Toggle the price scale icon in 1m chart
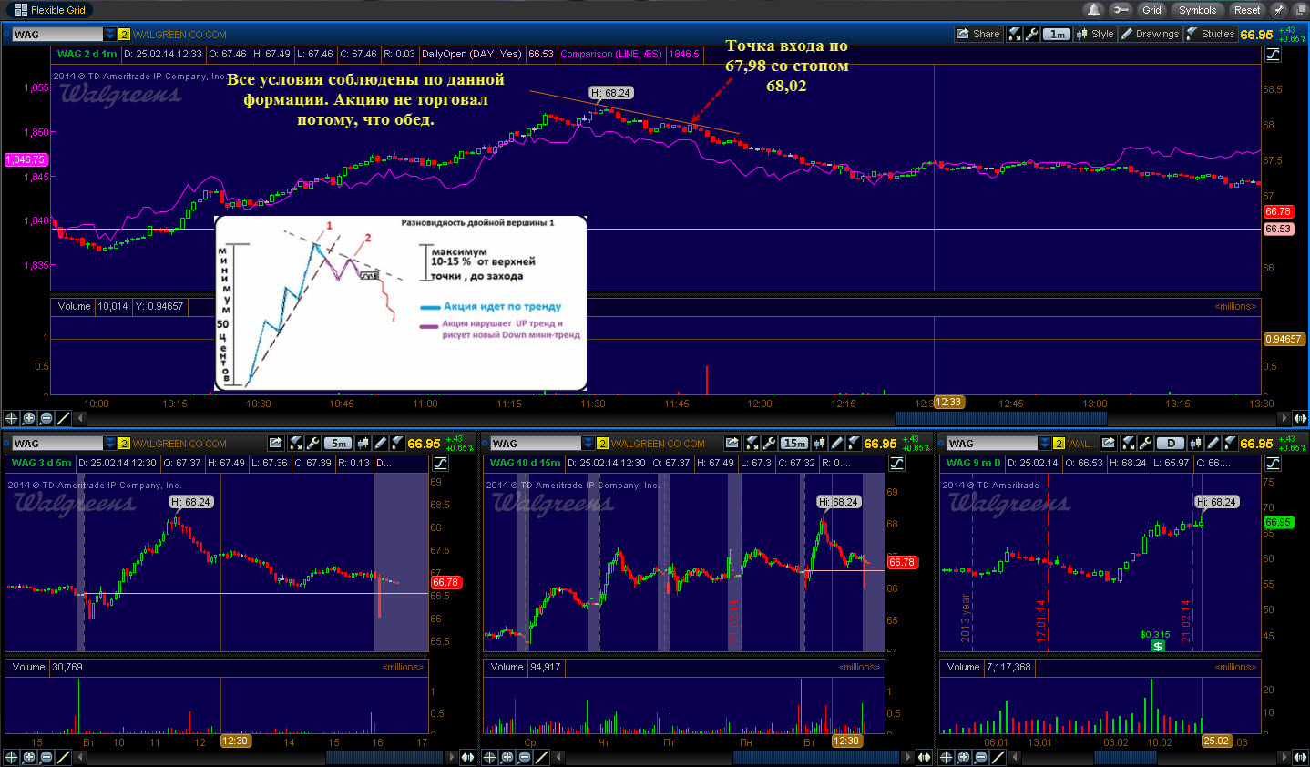 (1273, 54)
